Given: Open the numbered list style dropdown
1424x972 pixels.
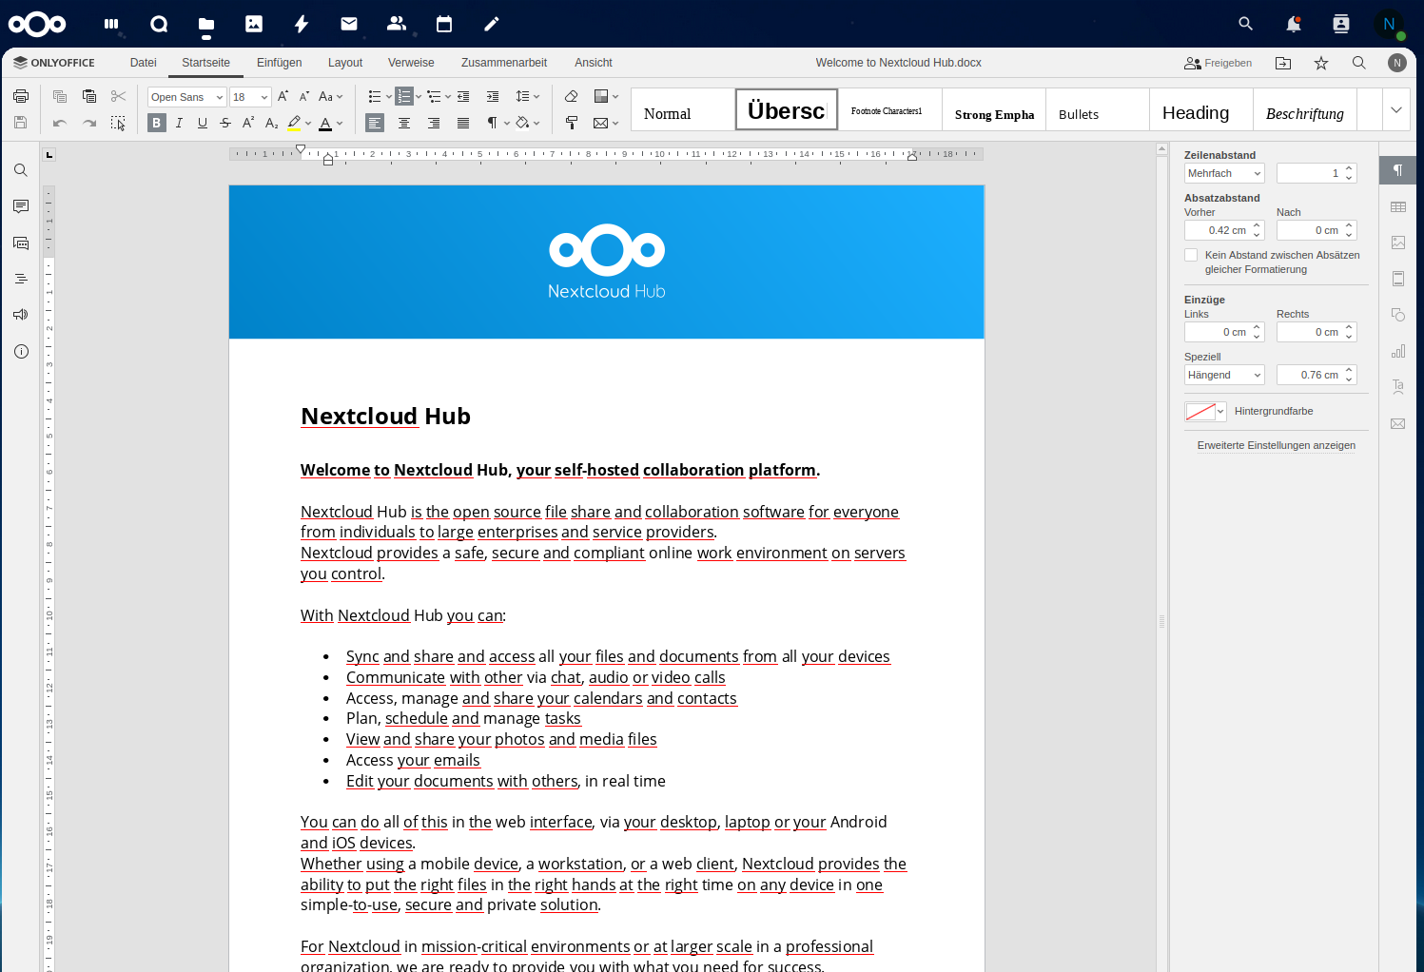Looking at the screenshot, I should pos(419,97).
